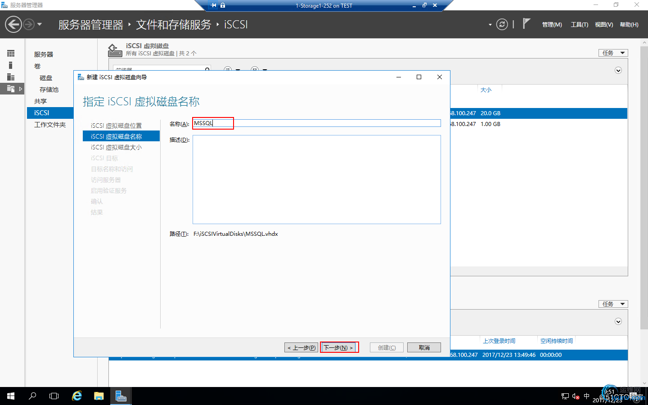This screenshot has width=648, height=405.
Task: Click 服务器管理器 in the breadcrumb
Action: [91, 25]
